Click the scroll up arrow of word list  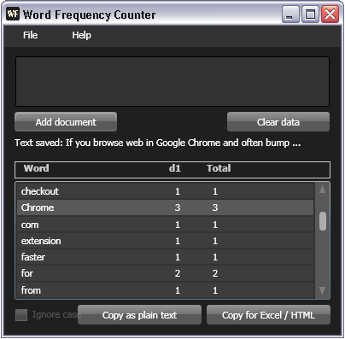coord(322,190)
